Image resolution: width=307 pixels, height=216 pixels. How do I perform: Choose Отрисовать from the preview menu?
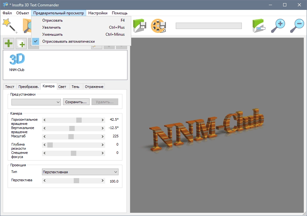(81, 20)
